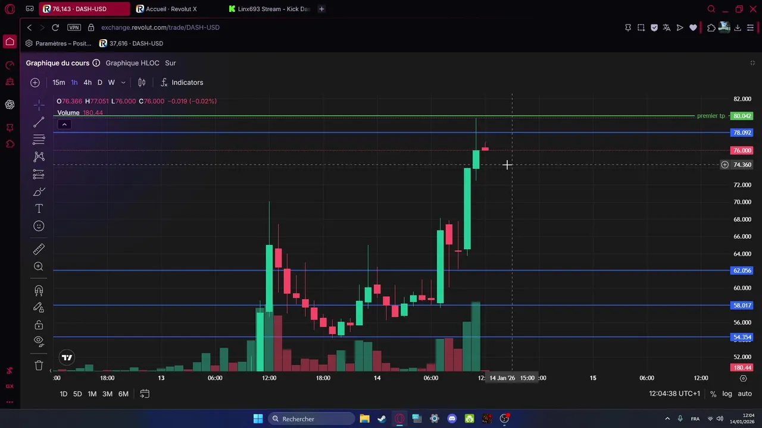The height and width of the screenshot is (428, 762).
Task: Add page to bookmarks heart icon
Action: point(693,27)
